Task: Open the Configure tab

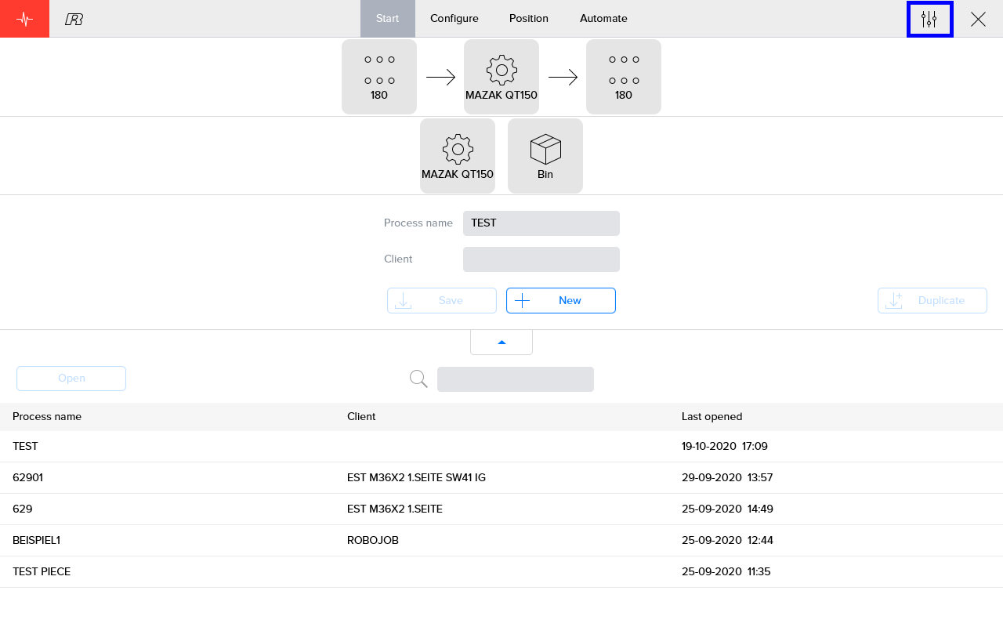Action: pos(454,19)
